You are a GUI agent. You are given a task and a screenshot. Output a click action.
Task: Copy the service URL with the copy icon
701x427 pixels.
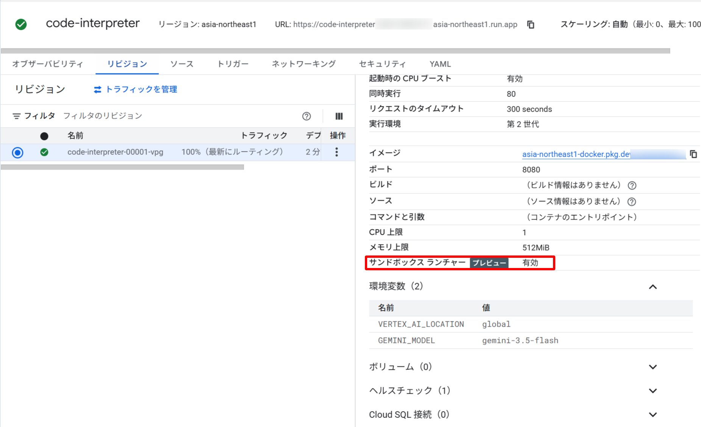(x=531, y=25)
